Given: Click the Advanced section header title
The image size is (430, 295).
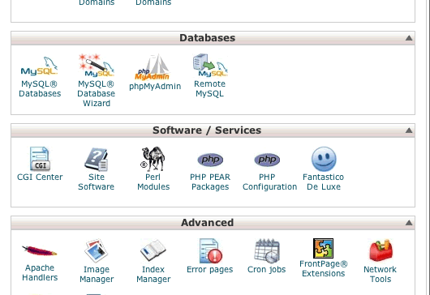Looking at the screenshot, I should click(x=208, y=223).
